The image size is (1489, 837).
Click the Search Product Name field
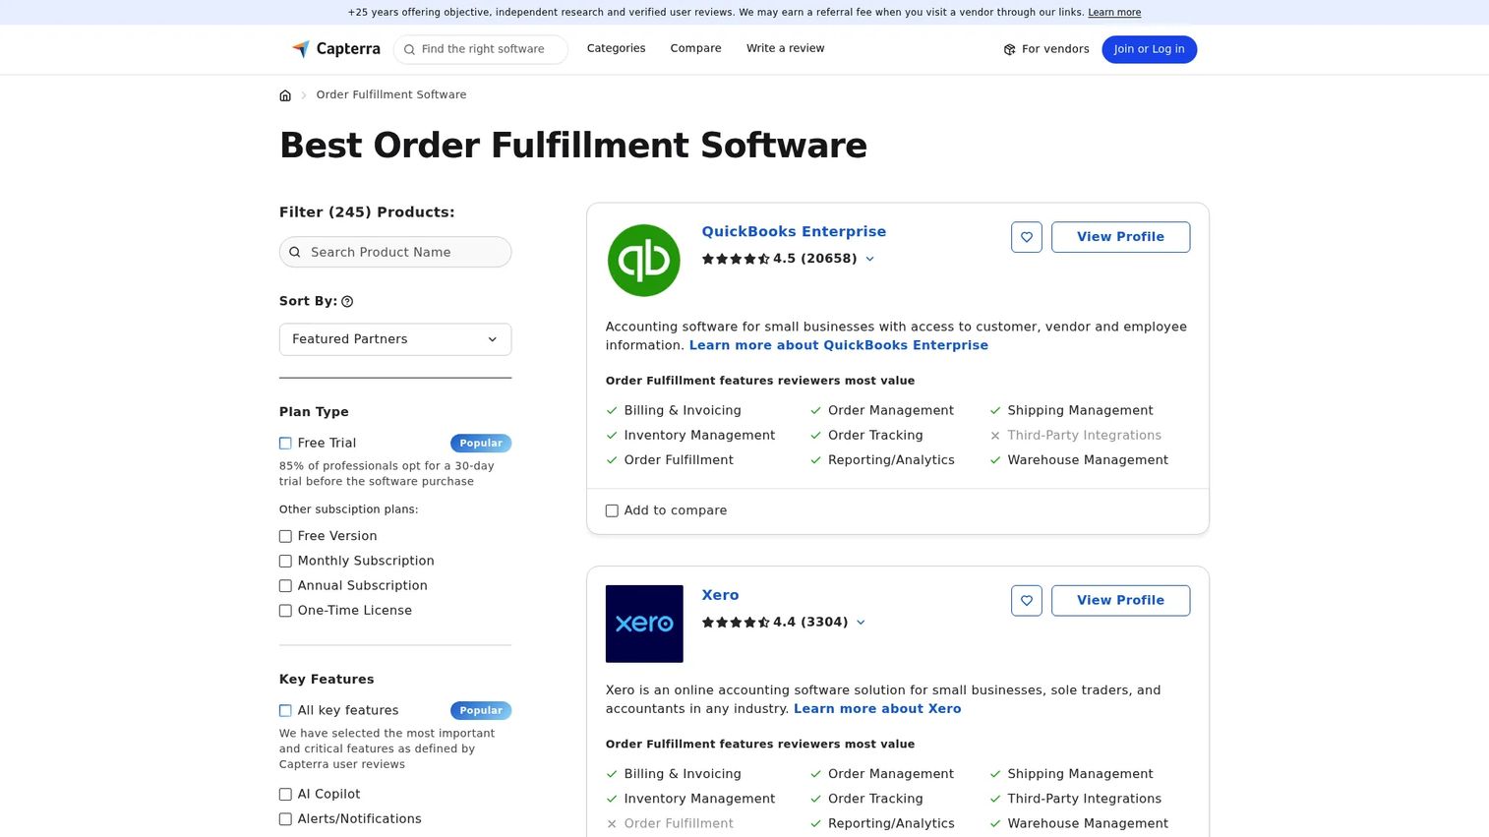(395, 252)
